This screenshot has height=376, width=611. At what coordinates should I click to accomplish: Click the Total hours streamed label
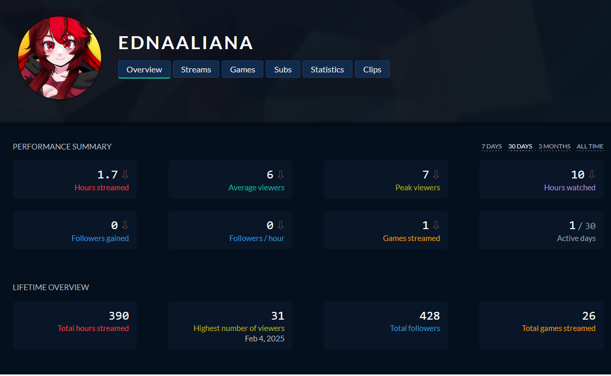(93, 328)
